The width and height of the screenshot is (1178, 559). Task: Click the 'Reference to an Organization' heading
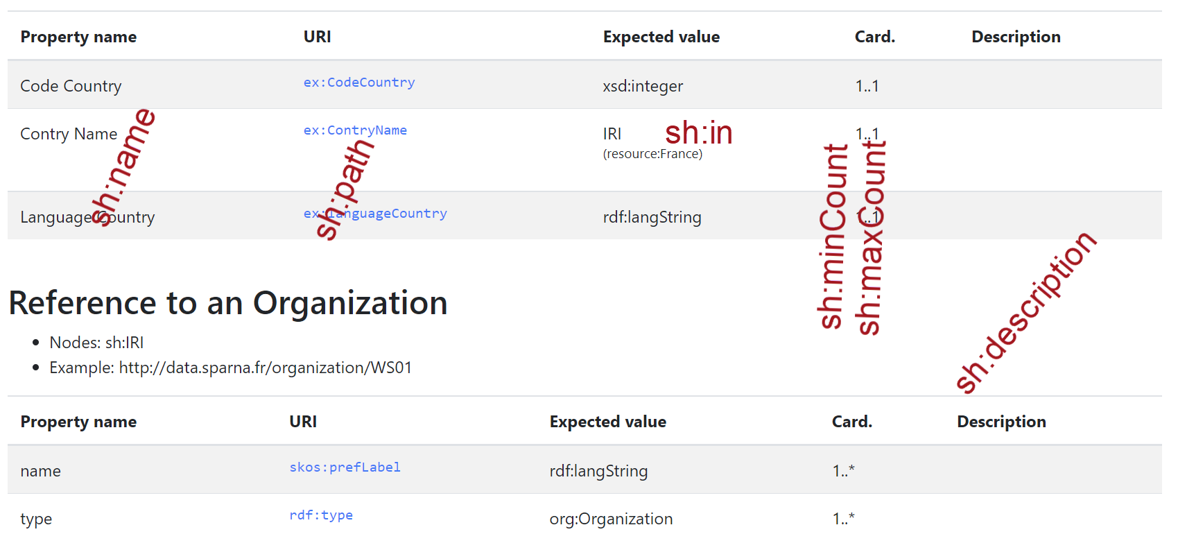tap(228, 303)
